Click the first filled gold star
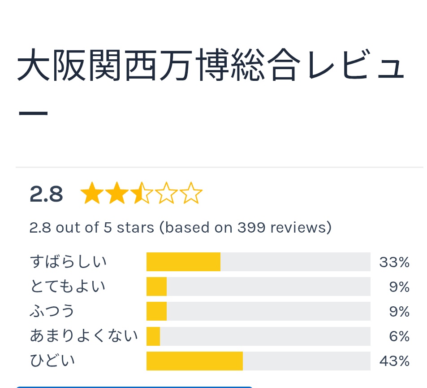This screenshot has height=388, width=427. click(91, 194)
